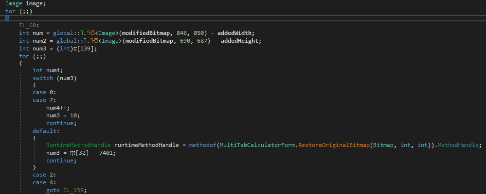Image resolution: width=486 pixels, height=194 pixels.
Task: Click the '.MethodHandle' property
Action: (457, 145)
